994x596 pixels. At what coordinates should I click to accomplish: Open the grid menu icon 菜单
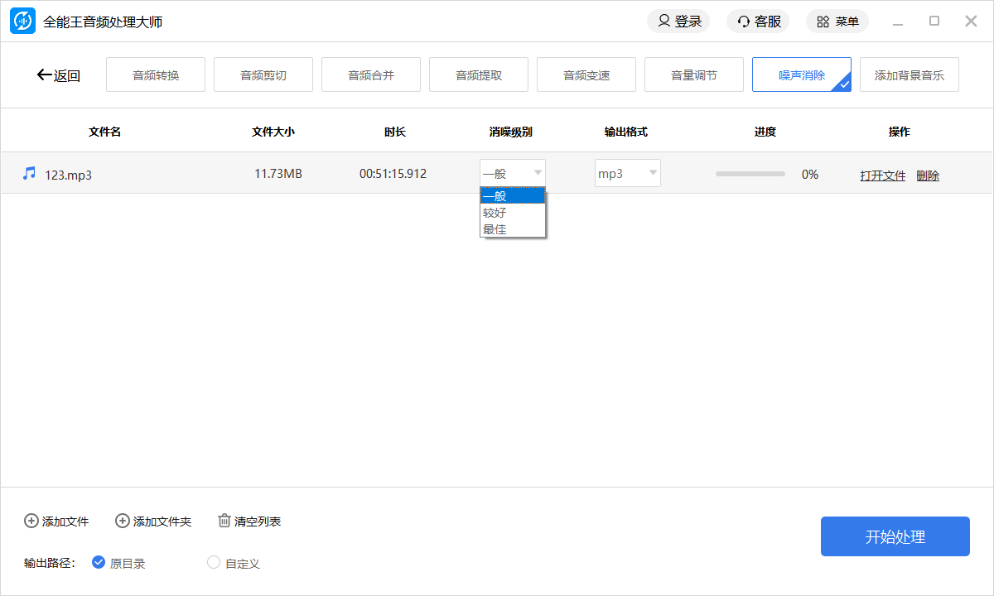[823, 22]
